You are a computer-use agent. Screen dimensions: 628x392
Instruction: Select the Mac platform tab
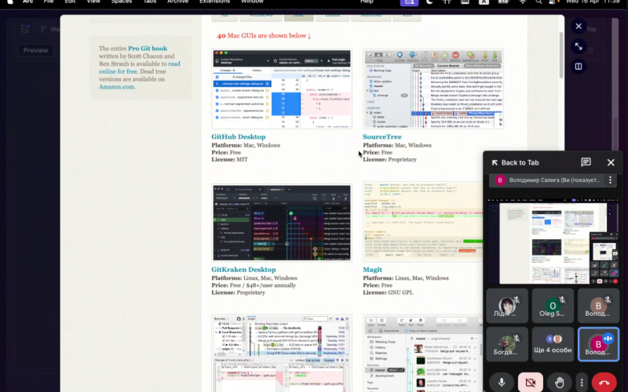[299, 16]
